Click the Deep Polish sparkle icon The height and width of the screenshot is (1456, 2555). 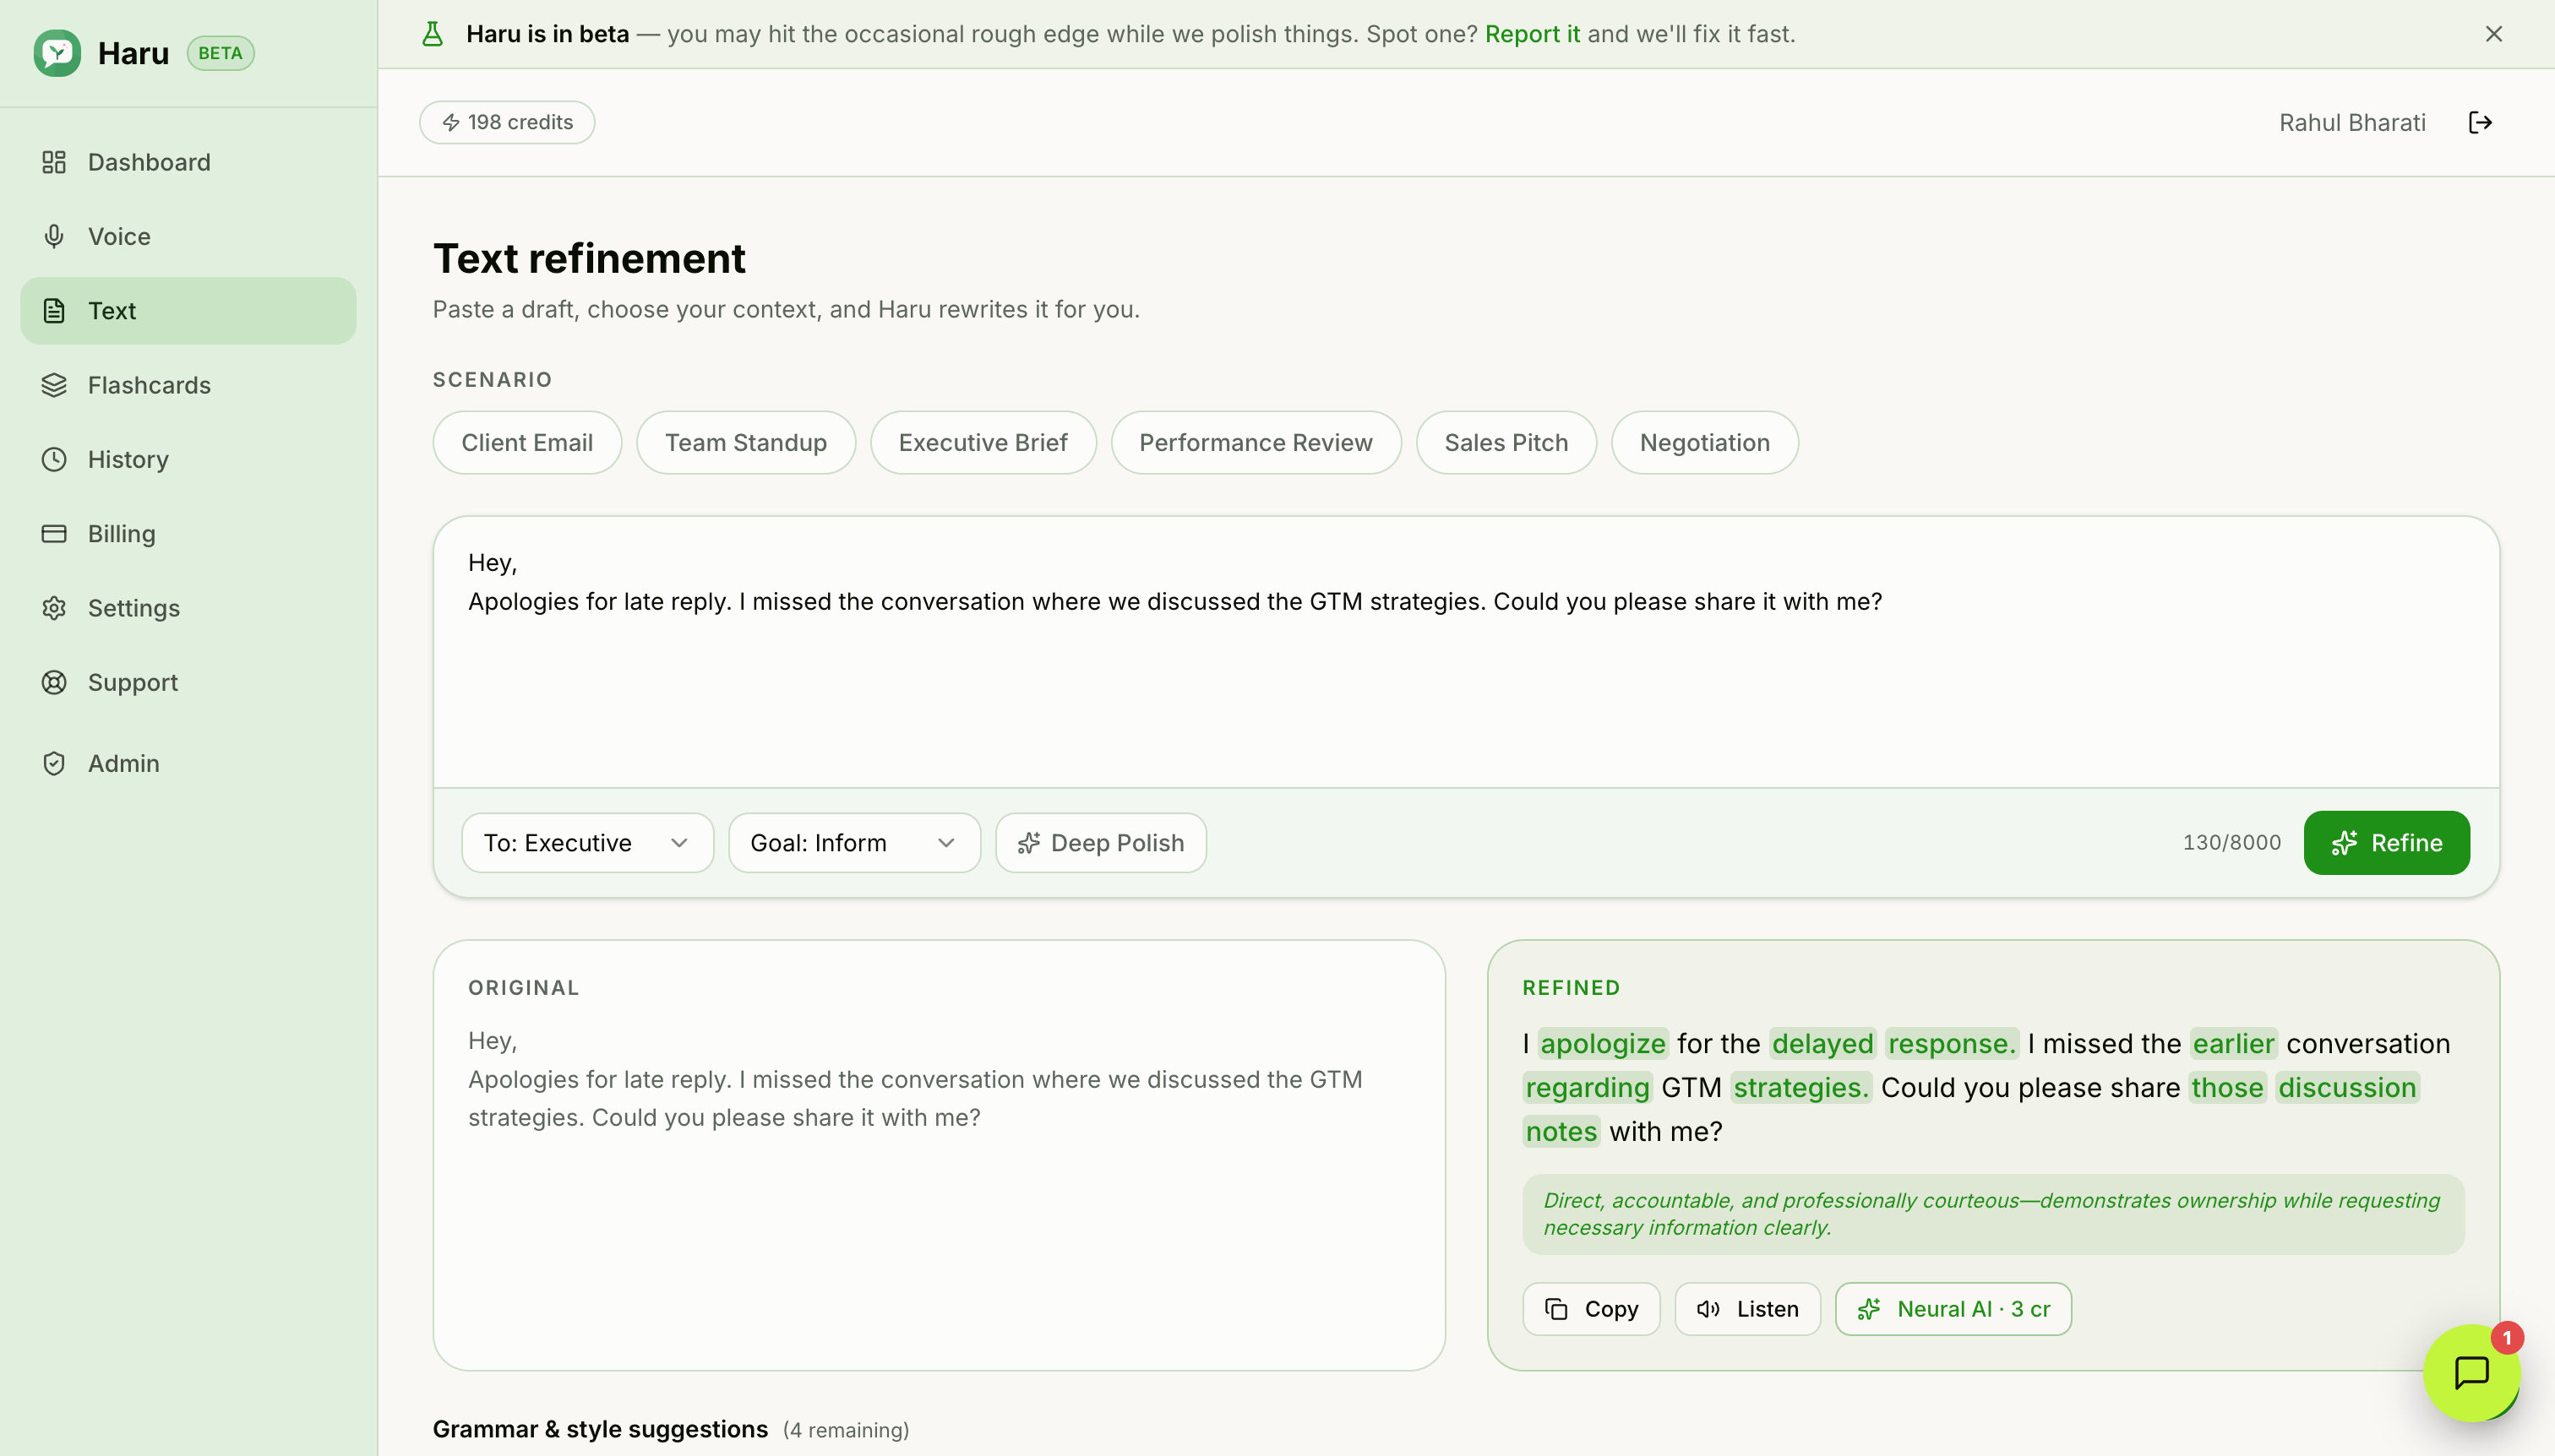pyautogui.click(x=1028, y=843)
